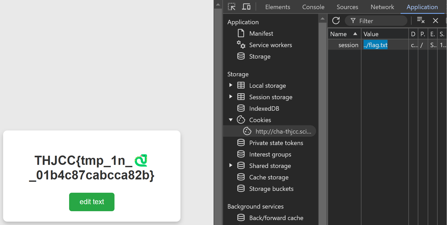The image size is (447, 225).
Task: Click the green edit text button
Action: 92,202
